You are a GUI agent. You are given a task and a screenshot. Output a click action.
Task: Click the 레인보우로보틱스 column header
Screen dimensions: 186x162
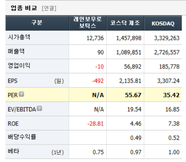tap(87, 23)
